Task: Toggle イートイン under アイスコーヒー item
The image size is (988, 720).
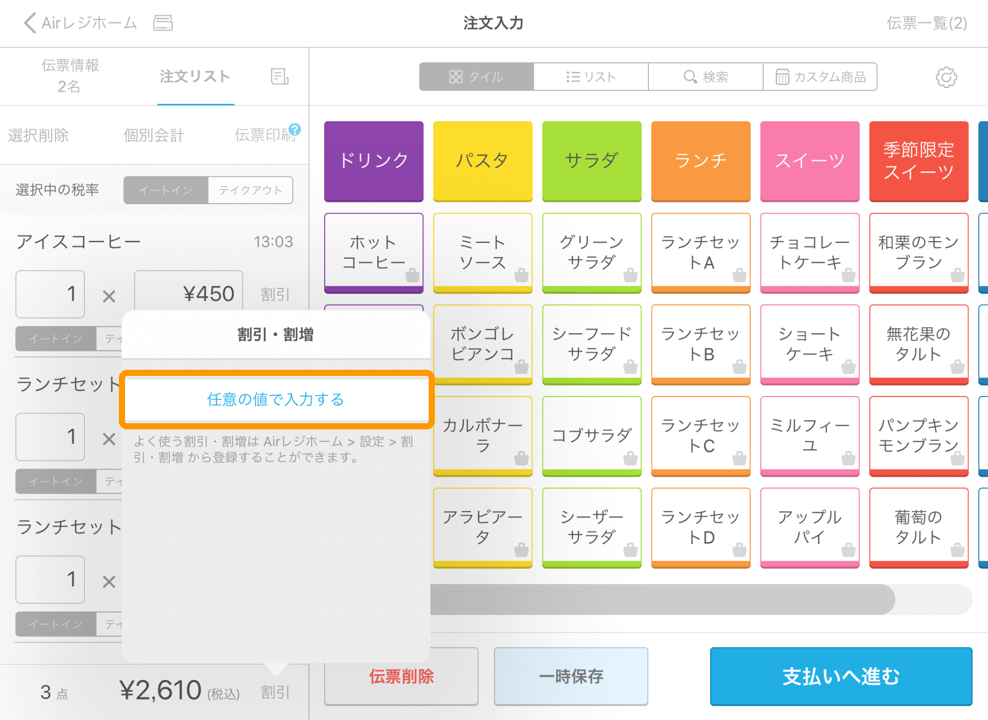Action: (56, 338)
